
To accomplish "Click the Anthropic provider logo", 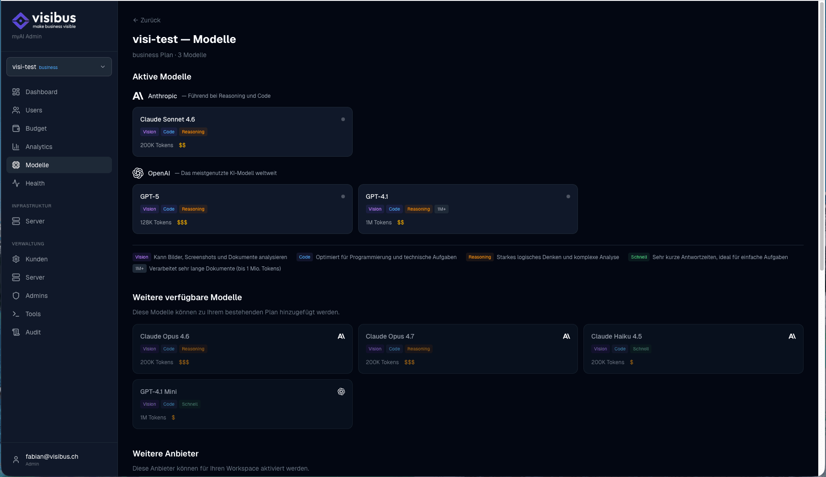I will click(x=138, y=96).
